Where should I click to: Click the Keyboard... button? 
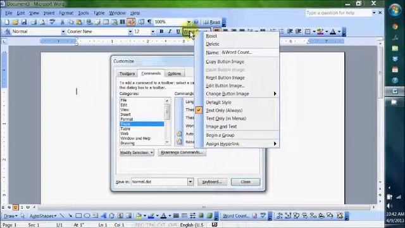pyautogui.click(x=212, y=182)
